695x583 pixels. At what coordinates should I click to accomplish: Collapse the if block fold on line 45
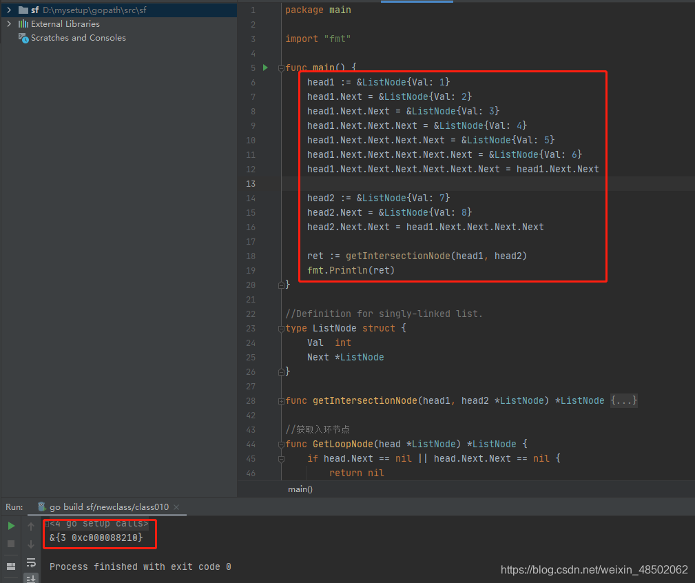(x=281, y=460)
